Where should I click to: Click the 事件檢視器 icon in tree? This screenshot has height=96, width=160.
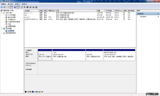pyautogui.click(x=6, y=17)
